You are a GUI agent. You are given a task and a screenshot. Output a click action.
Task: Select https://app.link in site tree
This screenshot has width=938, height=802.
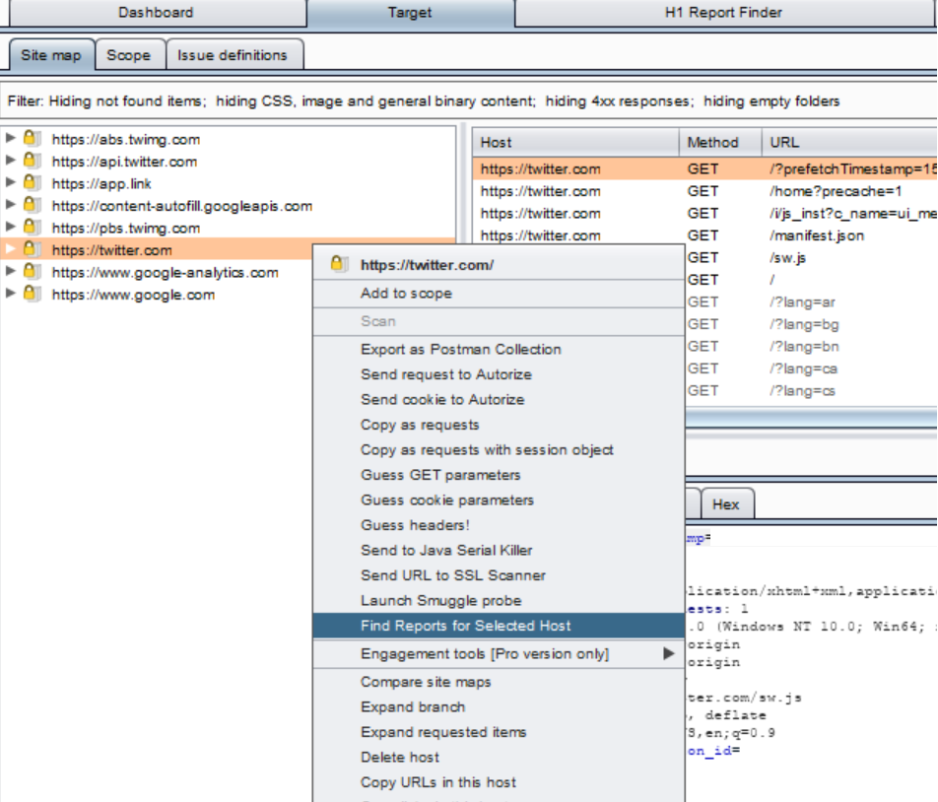coord(101,183)
